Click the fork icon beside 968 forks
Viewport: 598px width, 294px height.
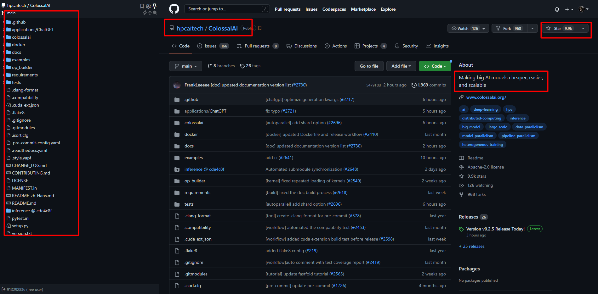coord(461,195)
